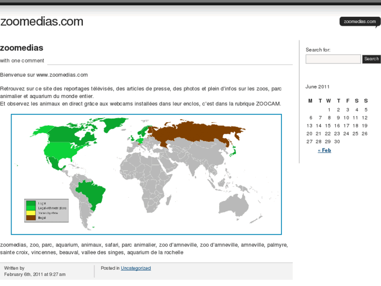Click the 'Search for:' label
Screen dimensions: 381x286
click(x=318, y=50)
